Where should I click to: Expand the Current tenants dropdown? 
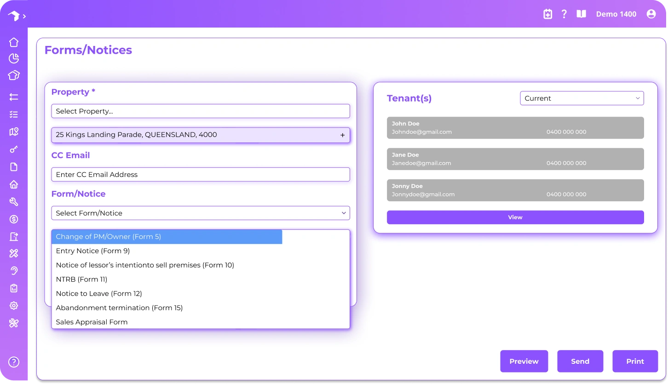[582, 98]
